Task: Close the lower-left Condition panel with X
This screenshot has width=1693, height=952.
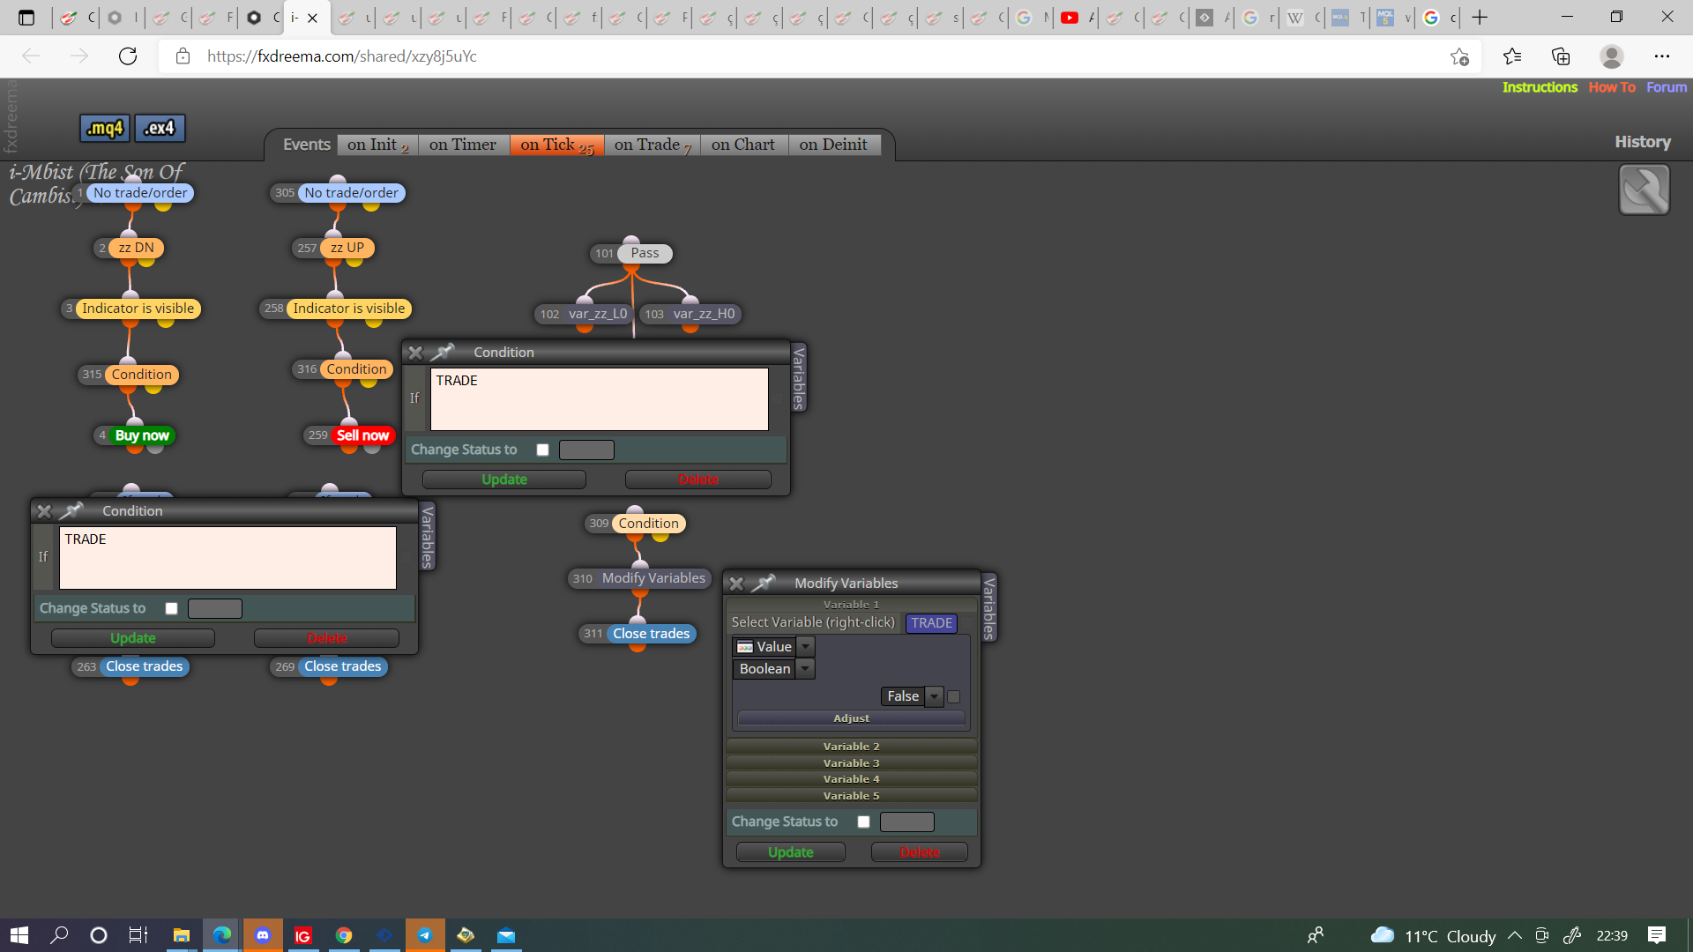Action: pos(44,511)
